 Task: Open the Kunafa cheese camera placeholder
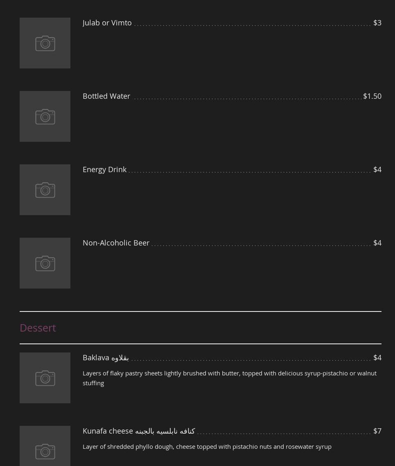(45, 446)
